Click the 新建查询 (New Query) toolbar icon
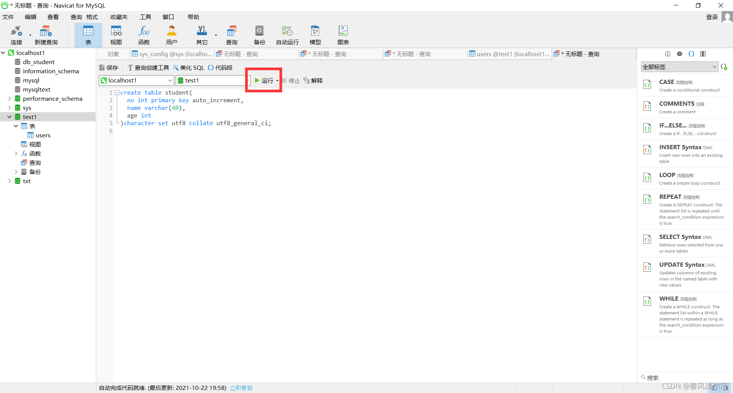The width and height of the screenshot is (733, 393). tap(46, 35)
